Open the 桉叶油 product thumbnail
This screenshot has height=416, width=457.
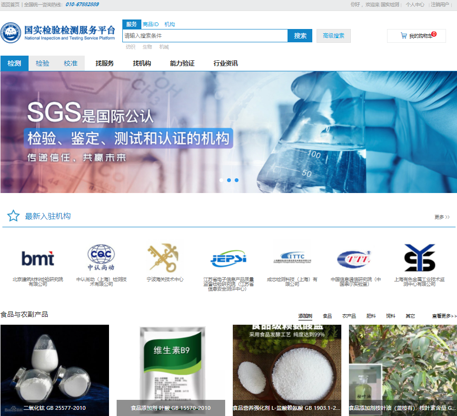coord(403,370)
